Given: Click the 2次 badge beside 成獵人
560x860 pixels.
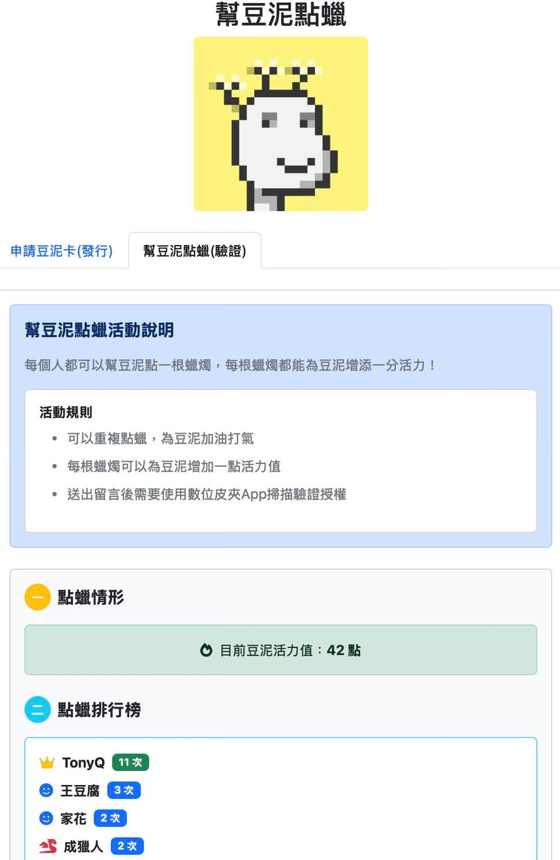Looking at the screenshot, I should coord(127,846).
